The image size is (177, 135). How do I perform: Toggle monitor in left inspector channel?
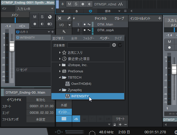coord(42,24)
